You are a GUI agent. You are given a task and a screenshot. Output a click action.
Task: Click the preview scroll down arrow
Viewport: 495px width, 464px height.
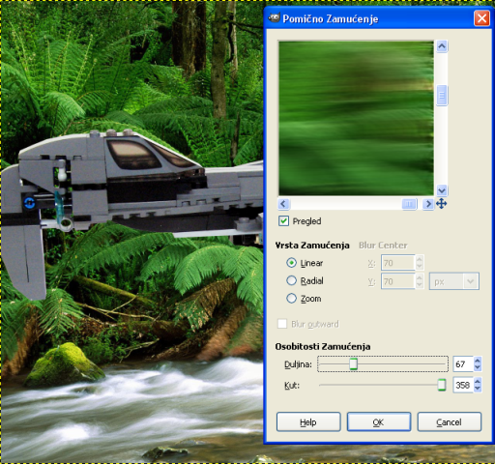[x=442, y=190]
